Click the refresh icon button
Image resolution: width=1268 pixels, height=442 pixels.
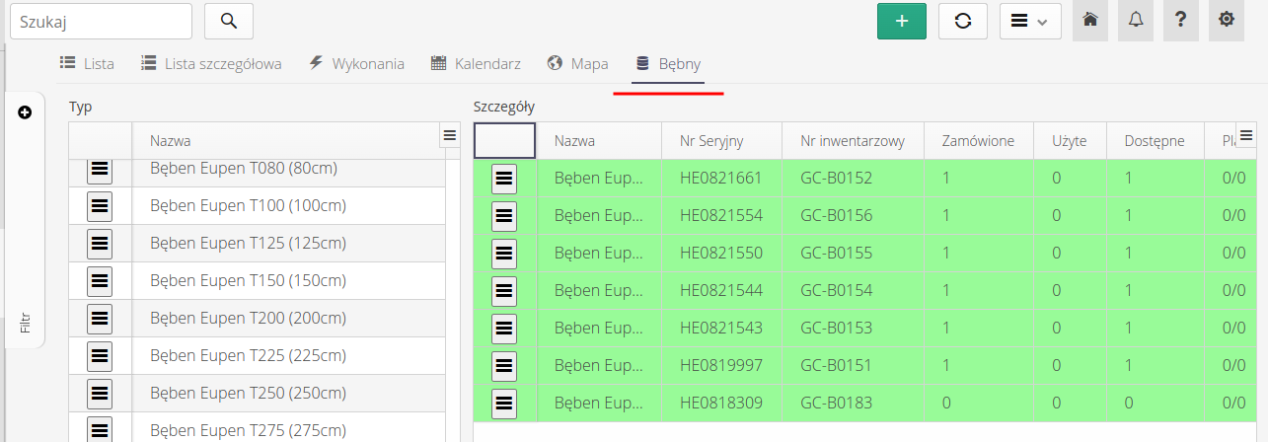pos(962,21)
